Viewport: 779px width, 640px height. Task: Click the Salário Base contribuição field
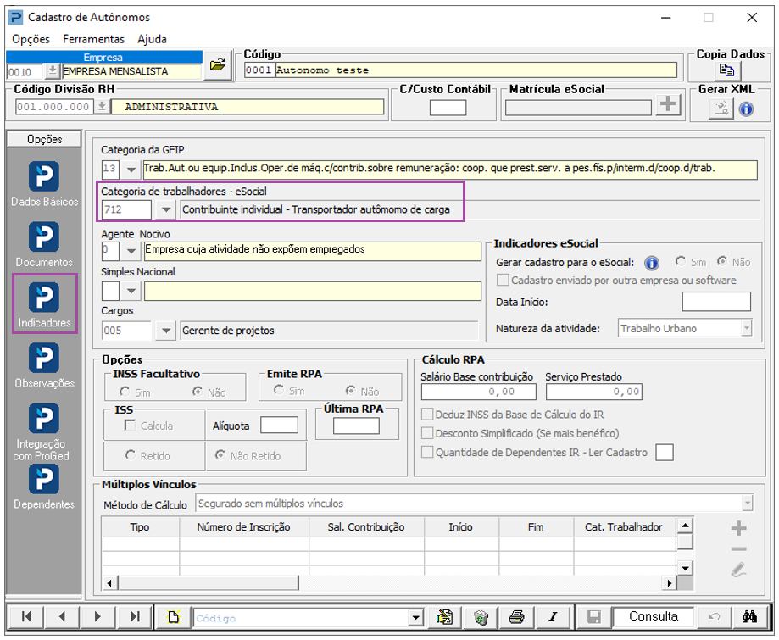click(478, 392)
